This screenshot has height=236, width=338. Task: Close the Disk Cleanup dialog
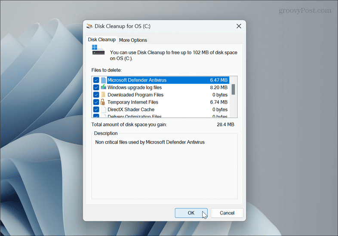239,26
